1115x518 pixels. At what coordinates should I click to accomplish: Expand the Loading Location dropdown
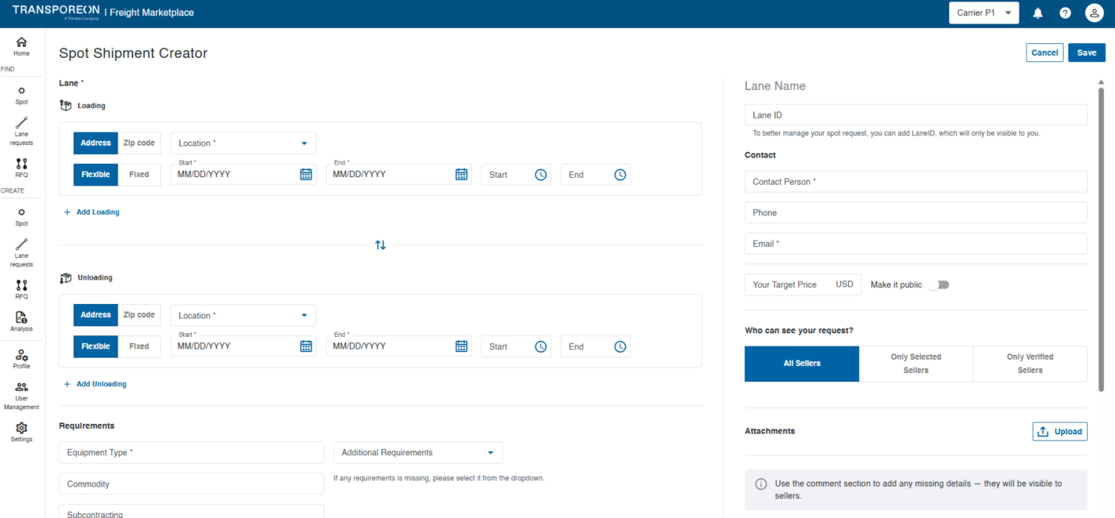click(243, 143)
